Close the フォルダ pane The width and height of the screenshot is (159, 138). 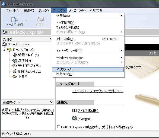[51, 39]
